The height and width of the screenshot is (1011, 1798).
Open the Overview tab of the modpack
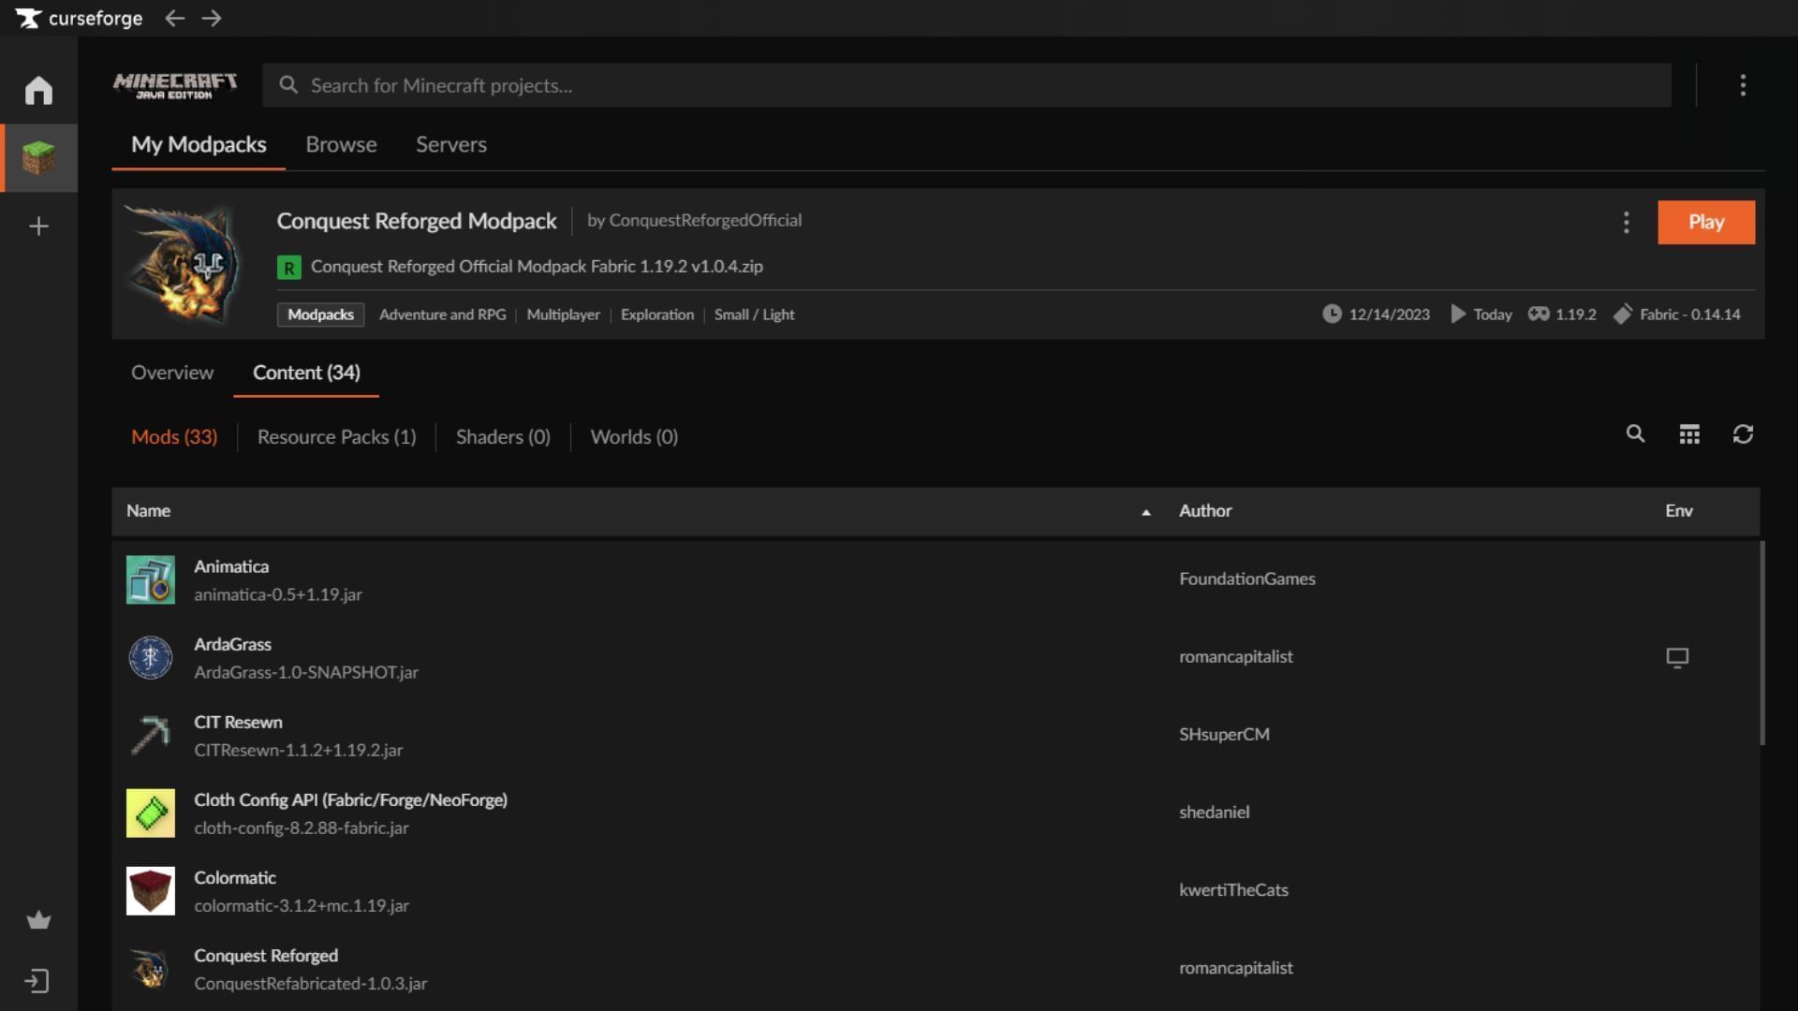[171, 373]
